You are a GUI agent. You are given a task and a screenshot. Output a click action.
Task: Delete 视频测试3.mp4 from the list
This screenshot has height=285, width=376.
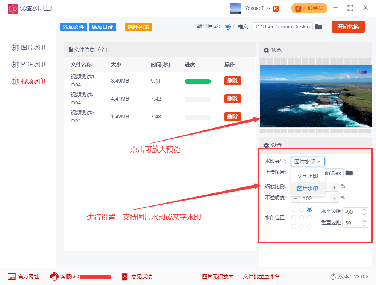coord(233,117)
